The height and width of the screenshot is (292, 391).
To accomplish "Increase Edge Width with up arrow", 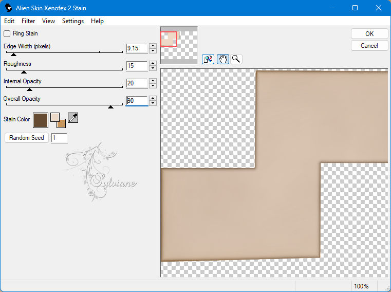I will point(153,46).
